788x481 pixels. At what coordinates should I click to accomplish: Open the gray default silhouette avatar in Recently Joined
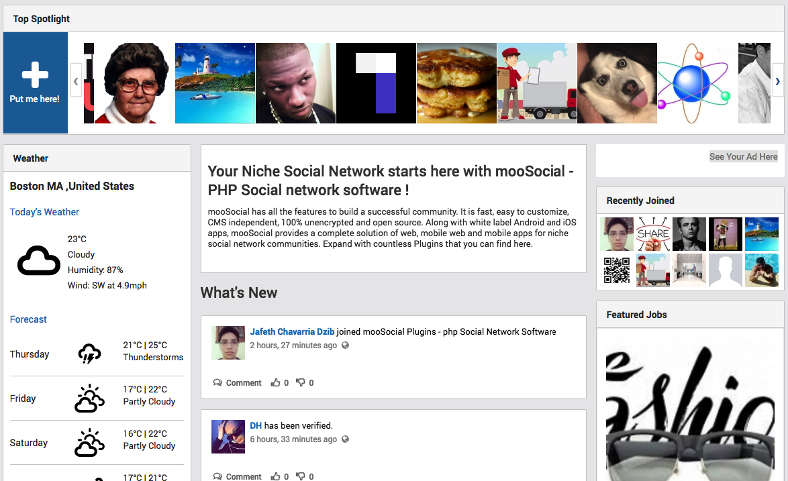coord(726,270)
